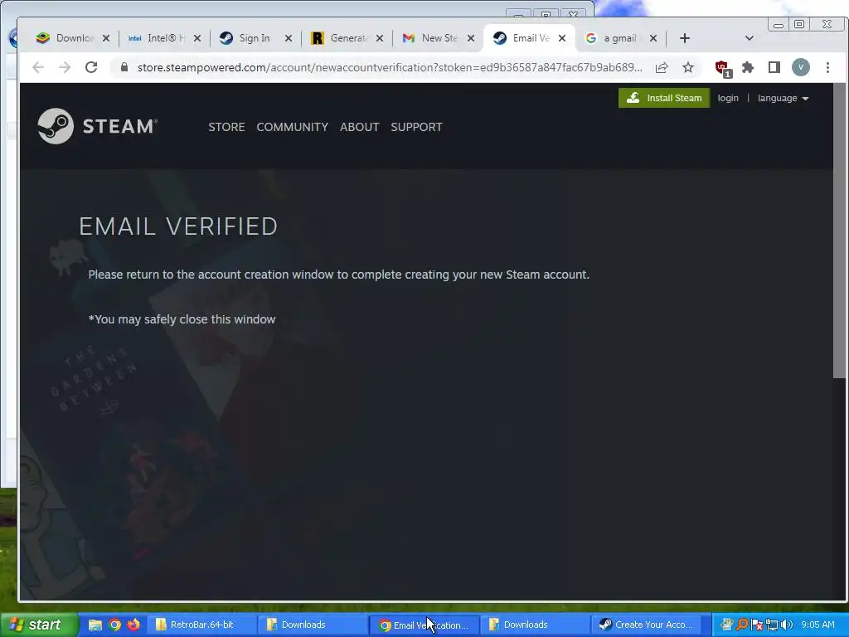Open the Chrome profile avatar V

[801, 67]
